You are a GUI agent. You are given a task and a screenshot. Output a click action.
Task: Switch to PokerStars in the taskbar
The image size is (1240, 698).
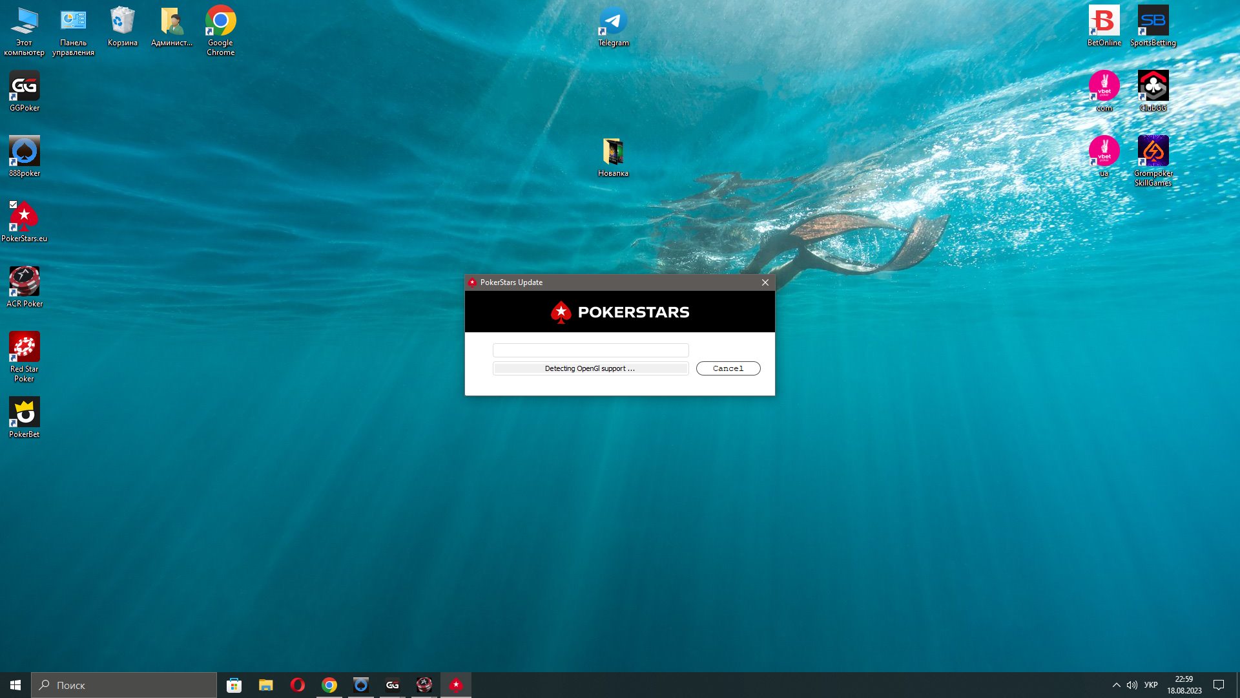point(456,685)
